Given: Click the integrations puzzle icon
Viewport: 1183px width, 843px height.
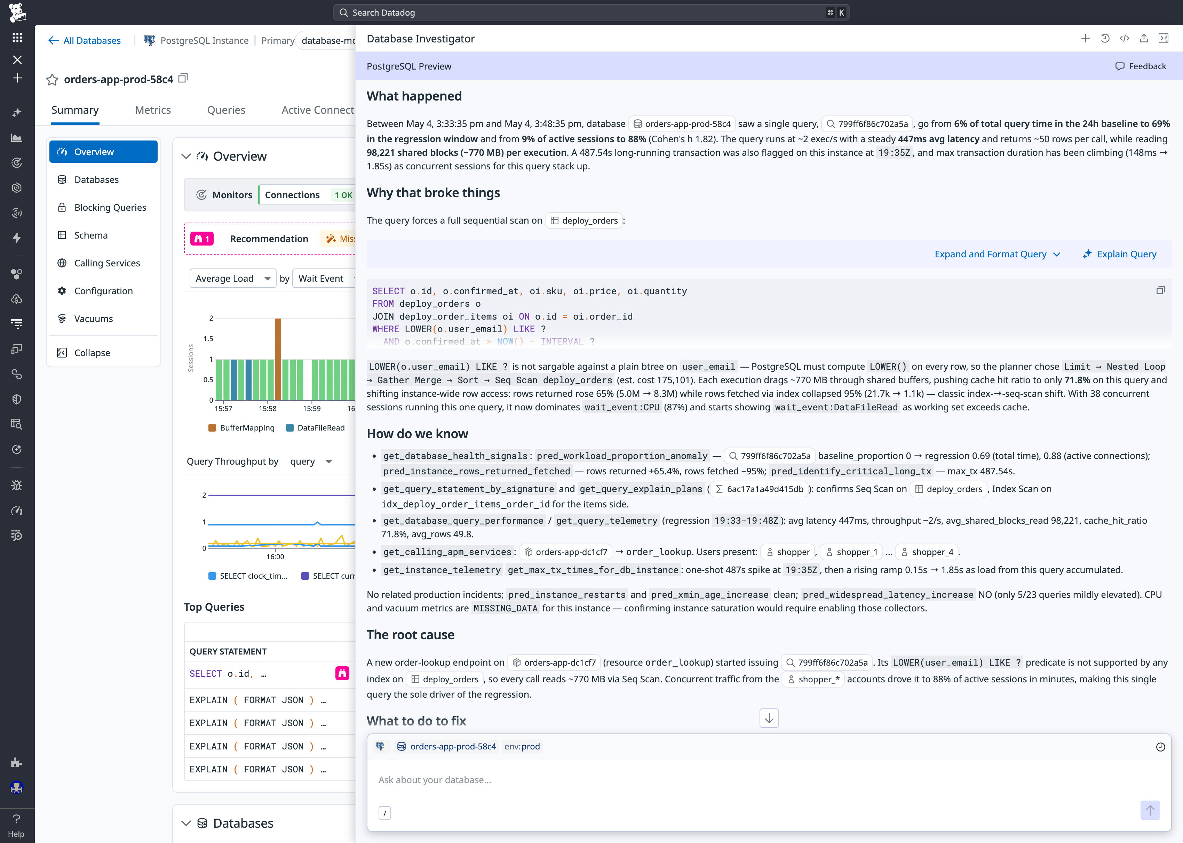Looking at the screenshot, I should coord(17,763).
